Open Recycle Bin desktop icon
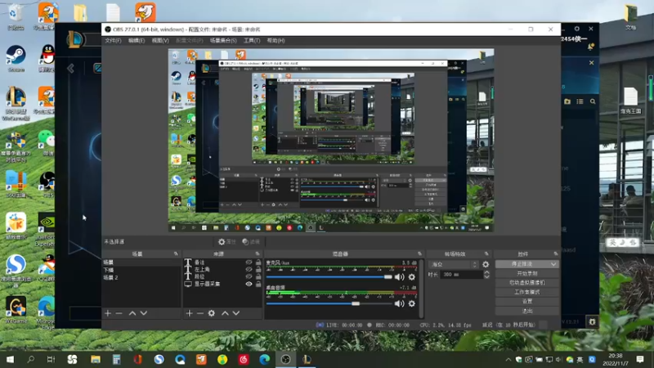654x368 pixels. point(16,16)
